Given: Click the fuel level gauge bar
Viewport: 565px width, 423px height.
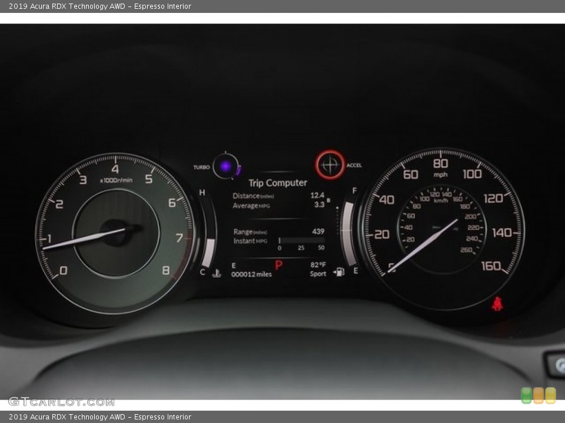Looking at the screenshot, I should (348, 234).
